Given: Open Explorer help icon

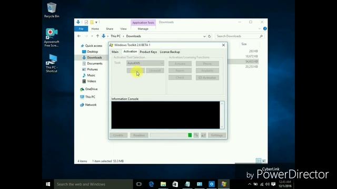Looking at the screenshot, I should (x=265, y=29).
